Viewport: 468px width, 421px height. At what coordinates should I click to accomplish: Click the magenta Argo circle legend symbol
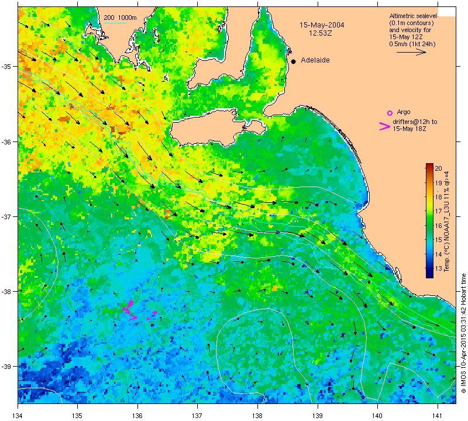[390, 113]
